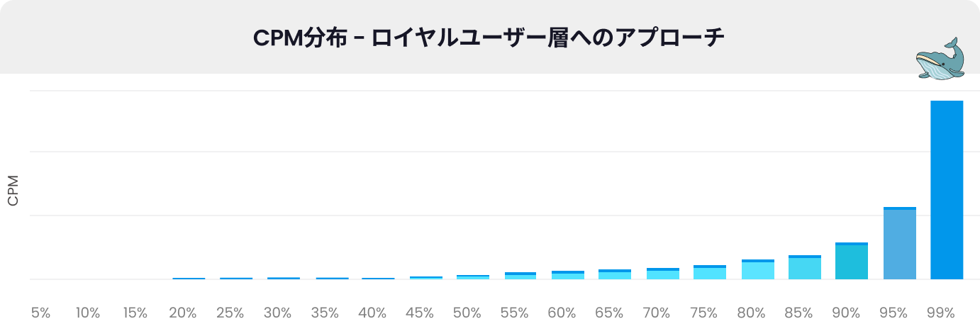Select the tallest bar at 99%
Screen dimensions: 980x336
click(946, 189)
